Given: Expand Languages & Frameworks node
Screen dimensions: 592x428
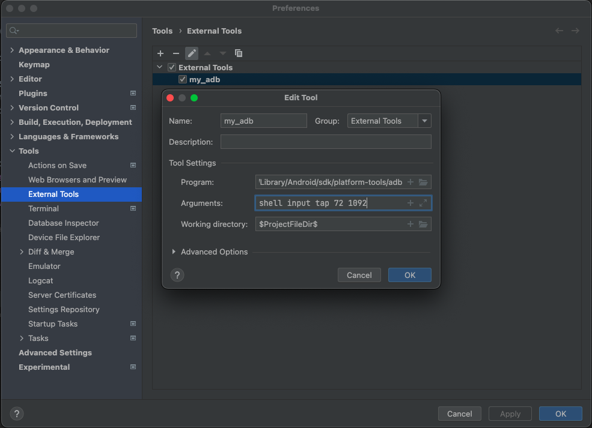Looking at the screenshot, I should (12, 136).
